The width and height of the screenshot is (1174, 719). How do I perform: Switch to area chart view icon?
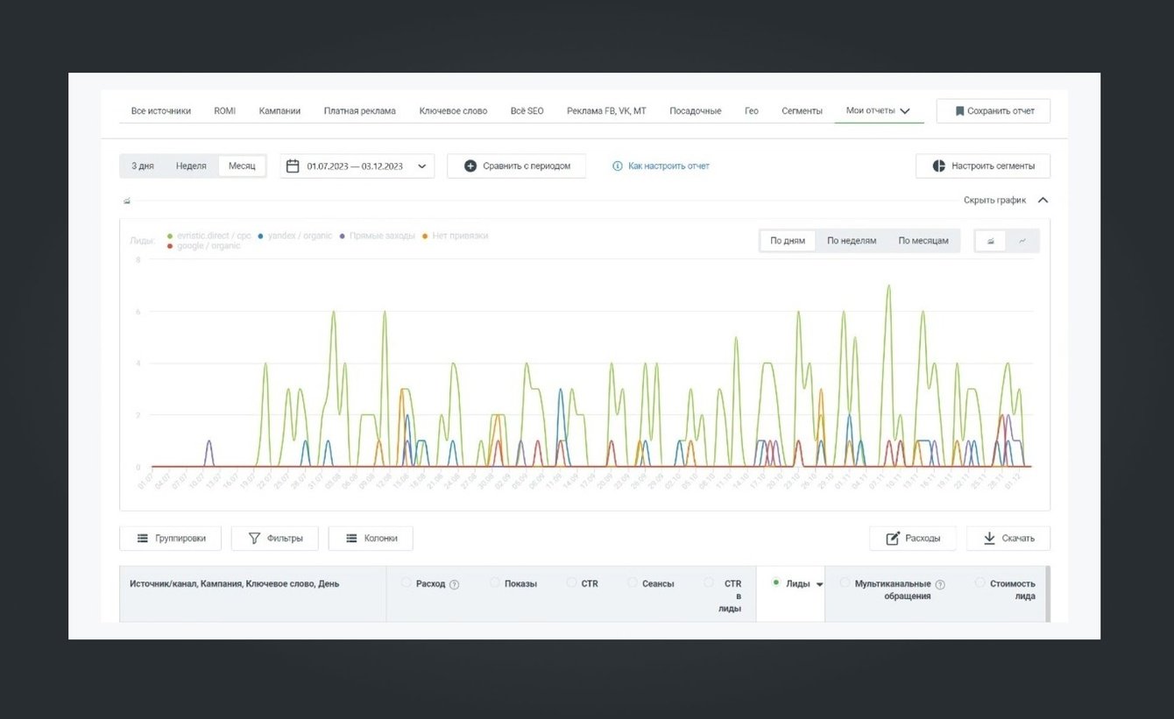tap(991, 241)
